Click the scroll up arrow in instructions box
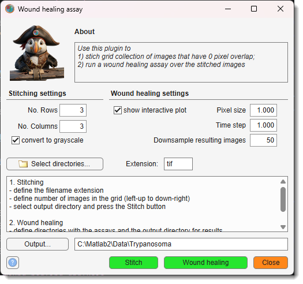Screen dimensions: 303x284 pyautogui.click(x=283, y=181)
